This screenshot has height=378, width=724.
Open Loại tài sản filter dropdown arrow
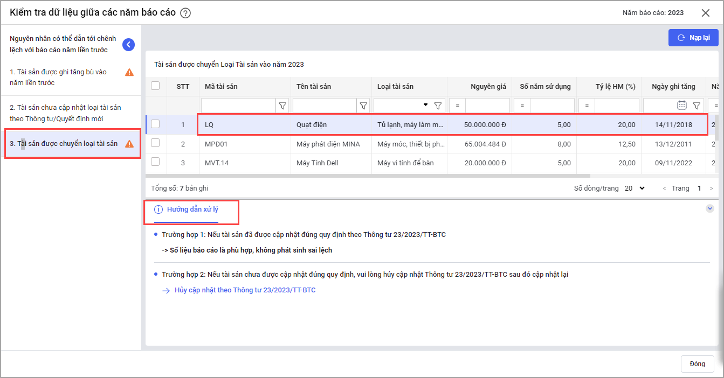[x=426, y=105]
